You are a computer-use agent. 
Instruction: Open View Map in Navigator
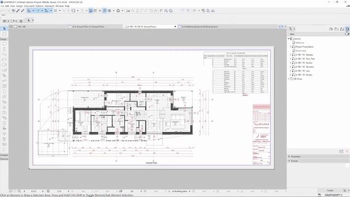tap(336, 29)
